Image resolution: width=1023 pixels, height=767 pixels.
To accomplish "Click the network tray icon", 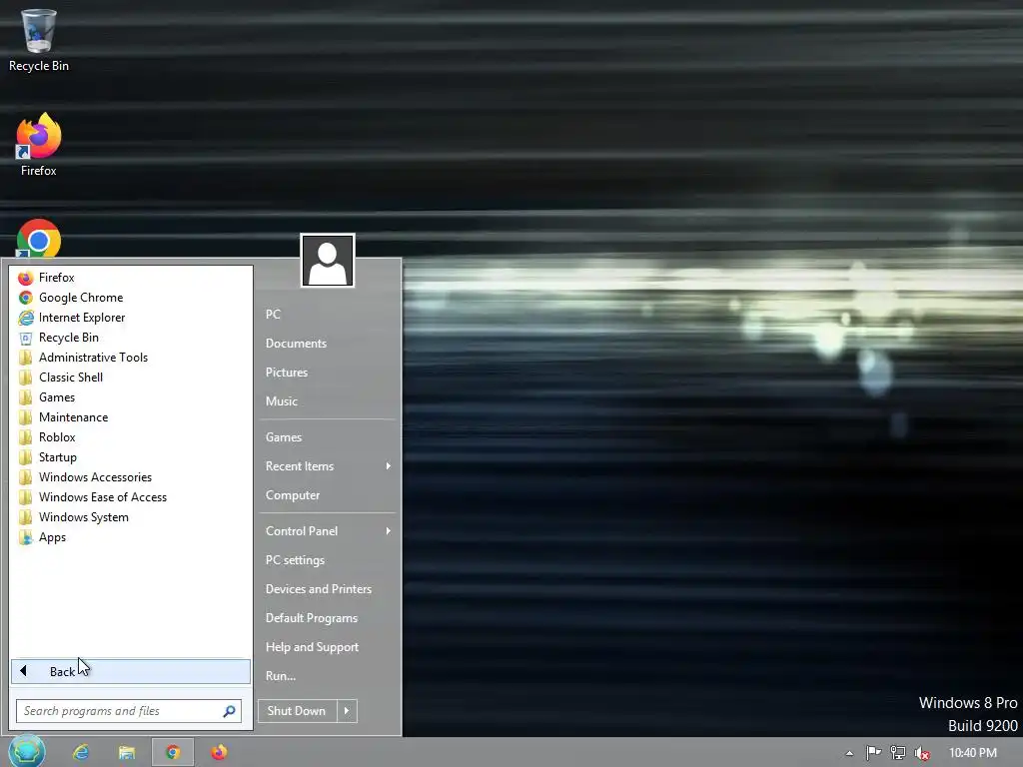I will [898, 753].
